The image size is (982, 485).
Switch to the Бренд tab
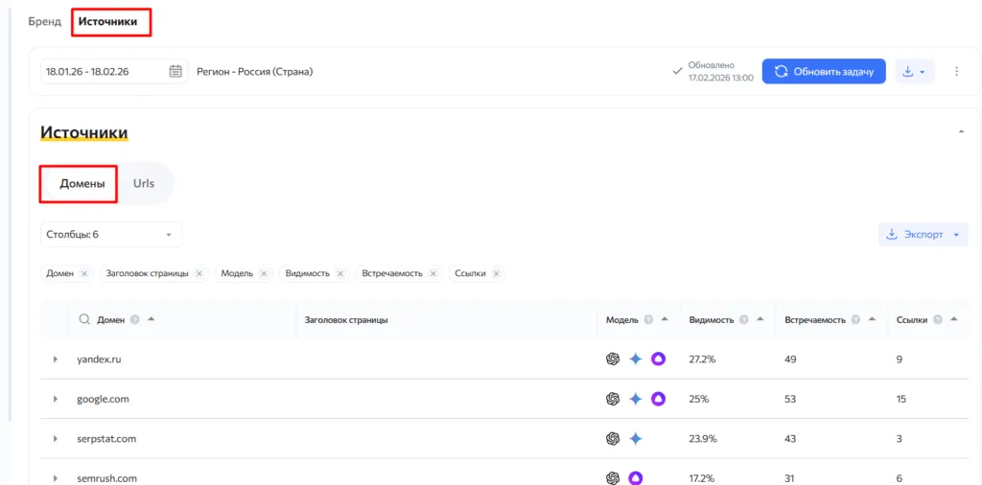45,22
